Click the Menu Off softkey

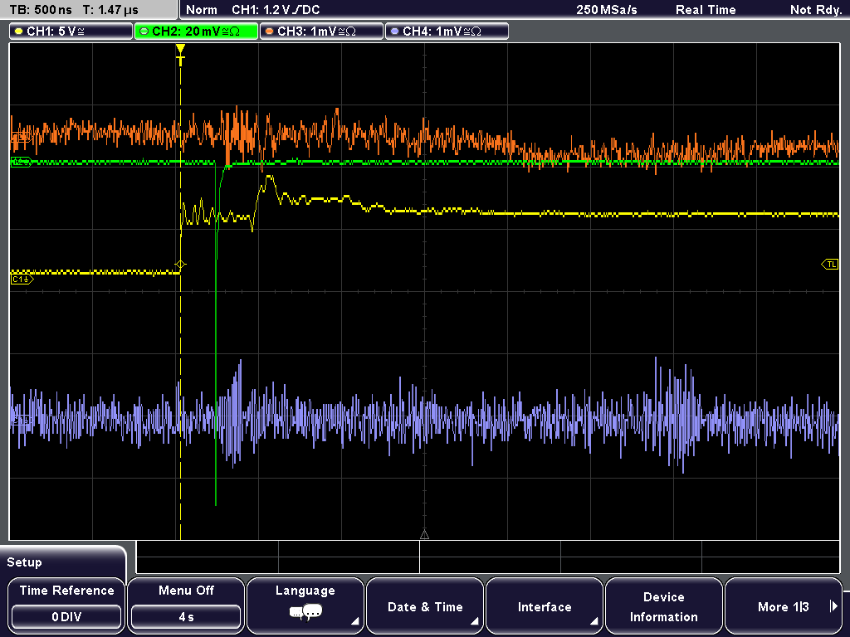(186, 605)
